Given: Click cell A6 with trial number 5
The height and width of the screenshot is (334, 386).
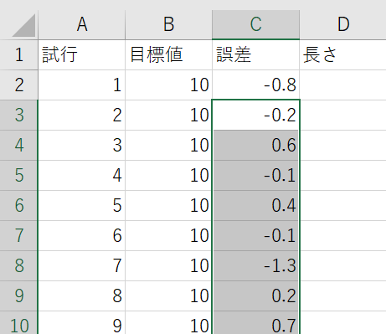Looking at the screenshot, I should point(82,205).
